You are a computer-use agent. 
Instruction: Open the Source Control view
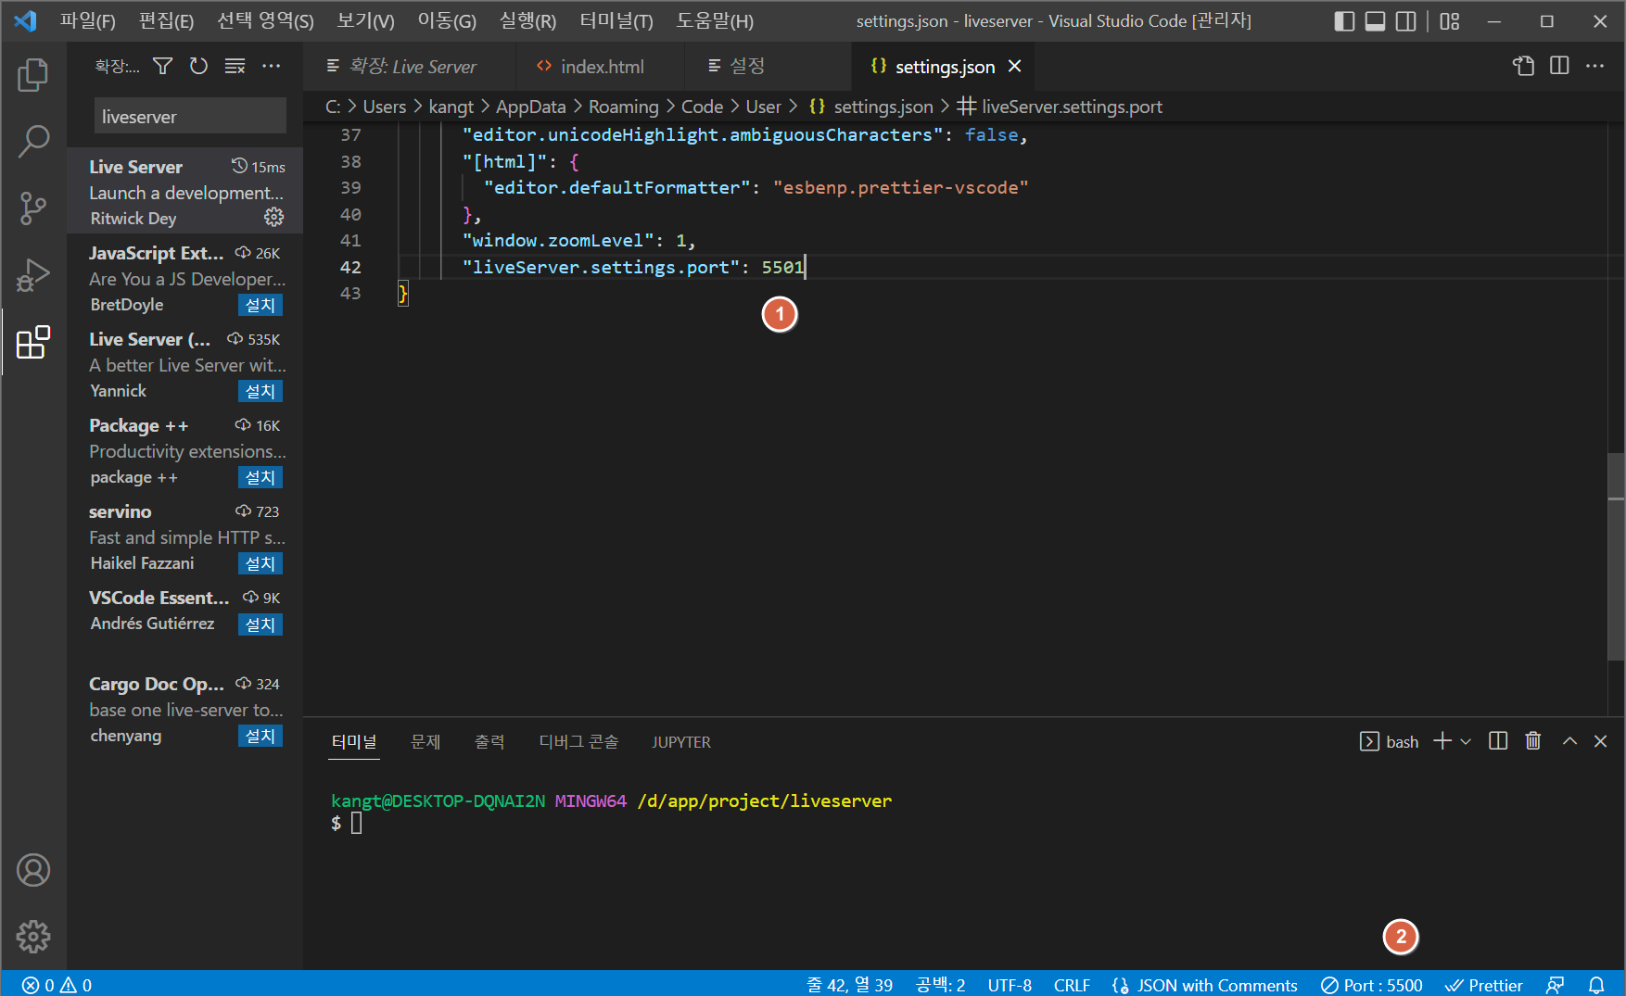(33, 208)
